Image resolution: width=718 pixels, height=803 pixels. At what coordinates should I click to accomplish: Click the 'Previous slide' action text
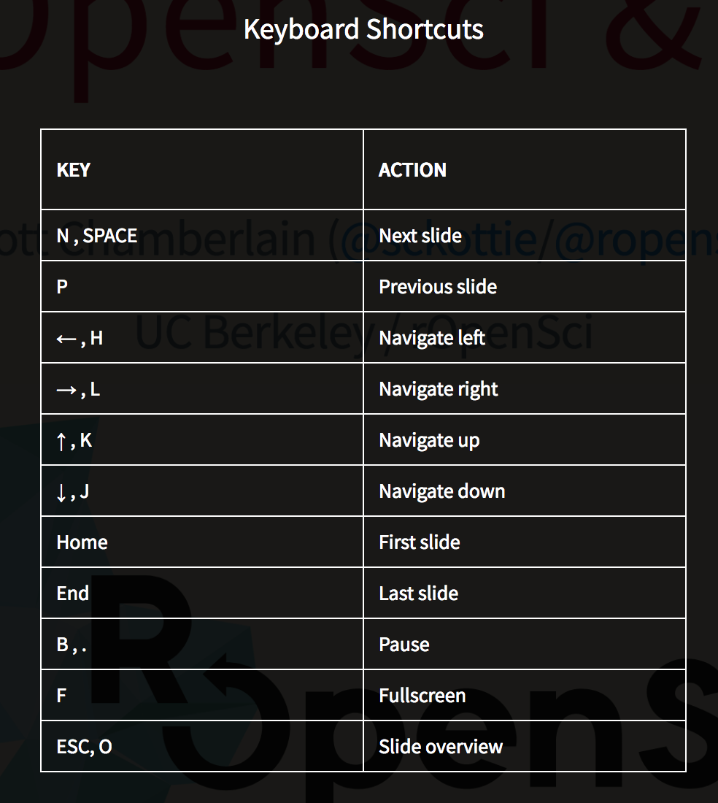pos(438,287)
